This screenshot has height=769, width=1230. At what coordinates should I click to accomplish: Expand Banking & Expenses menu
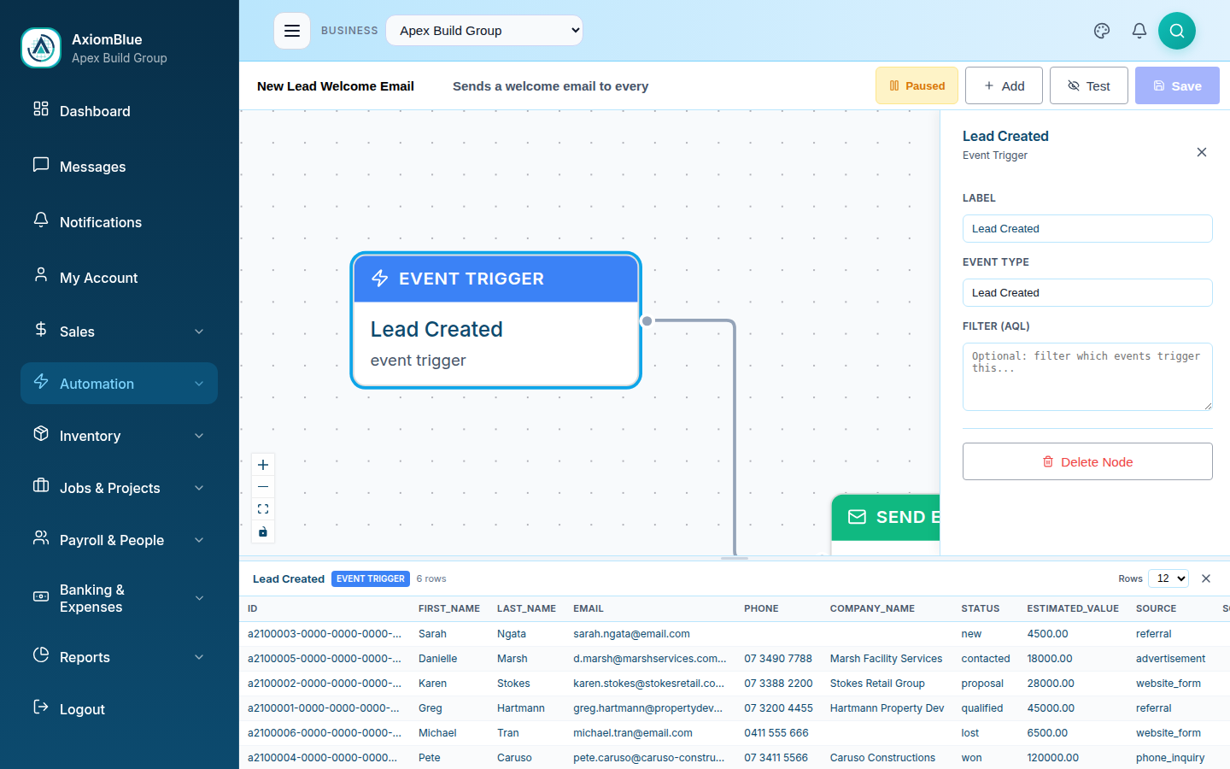click(x=119, y=598)
